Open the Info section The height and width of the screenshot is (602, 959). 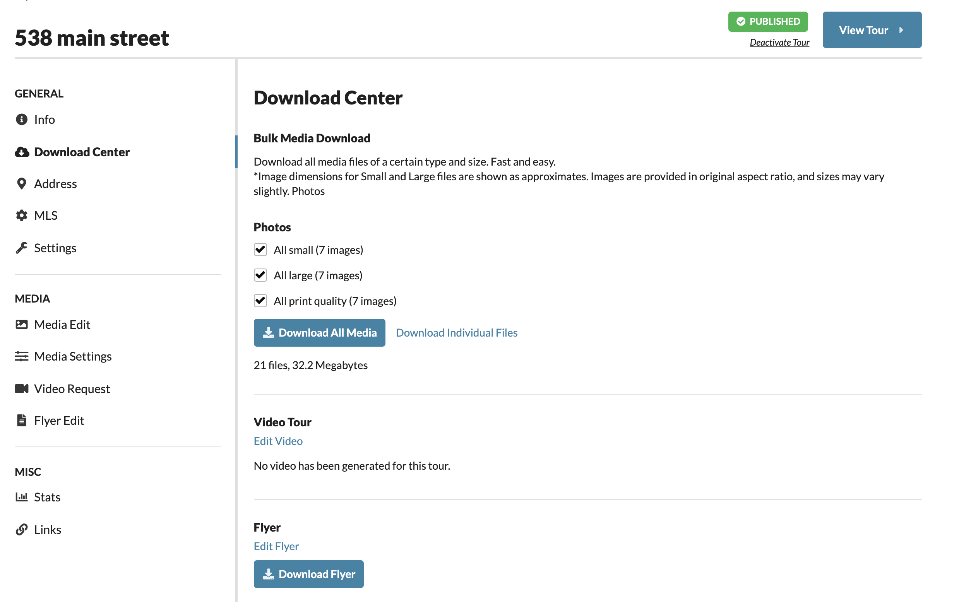coord(44,120)
